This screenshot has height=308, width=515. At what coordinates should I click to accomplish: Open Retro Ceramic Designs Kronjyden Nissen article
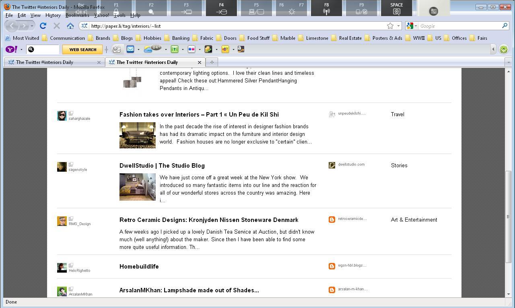209,220
